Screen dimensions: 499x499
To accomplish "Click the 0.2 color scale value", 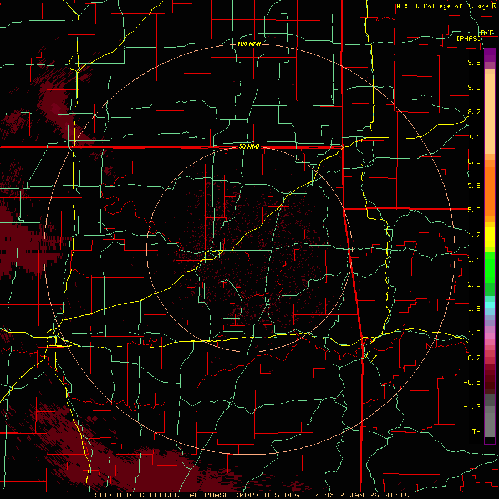I will [x=474, y=358].
